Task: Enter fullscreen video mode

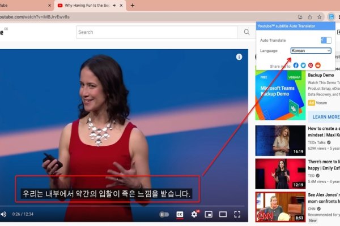Action: [237, 214]
